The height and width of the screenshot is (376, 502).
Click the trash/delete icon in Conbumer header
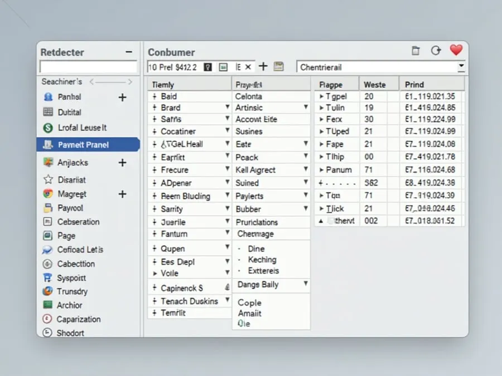click(x=416, y=51)
